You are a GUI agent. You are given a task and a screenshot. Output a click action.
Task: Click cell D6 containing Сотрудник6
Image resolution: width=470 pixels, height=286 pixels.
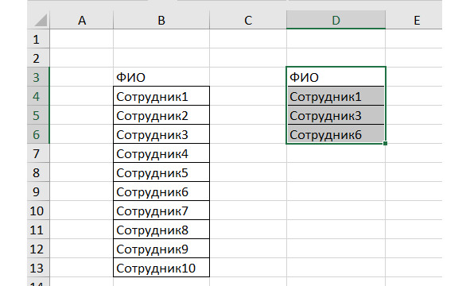pos(336,134)
